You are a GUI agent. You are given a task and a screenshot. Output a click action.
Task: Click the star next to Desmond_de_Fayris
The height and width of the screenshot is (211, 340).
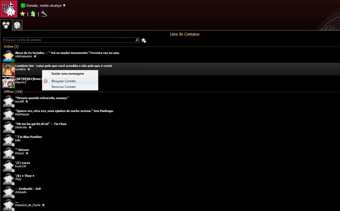(x=43, y=205)
